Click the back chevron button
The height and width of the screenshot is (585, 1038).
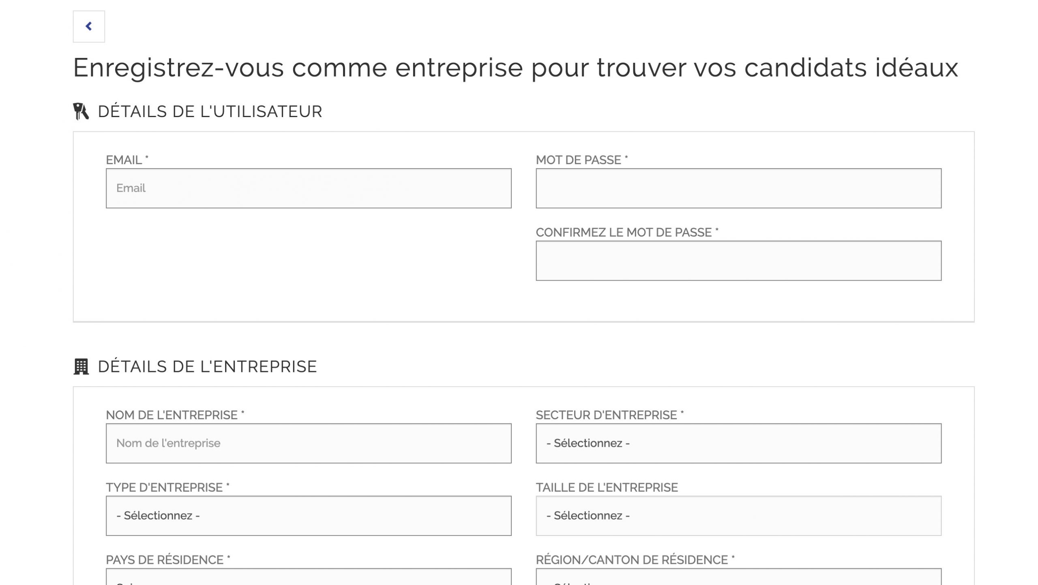pyautogui.click(x=89, y=26)
